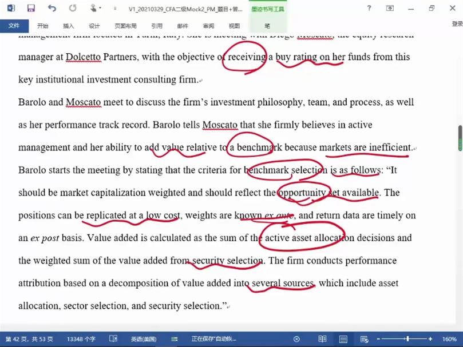463x347 pixels.
Task: Click page count '第 42 页, 共 53 页'
Action: [x=29, y=339]
